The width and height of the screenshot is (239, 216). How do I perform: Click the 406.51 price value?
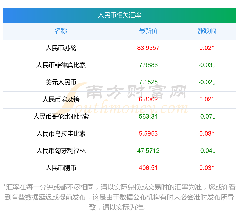[148, 168]
